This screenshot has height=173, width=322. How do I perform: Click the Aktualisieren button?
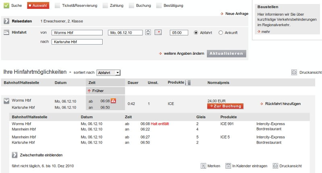pyautogui.click(x=226, y=54)
